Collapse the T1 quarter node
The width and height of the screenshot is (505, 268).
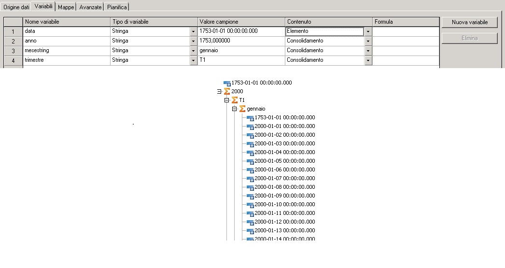[x=227, y=100]
